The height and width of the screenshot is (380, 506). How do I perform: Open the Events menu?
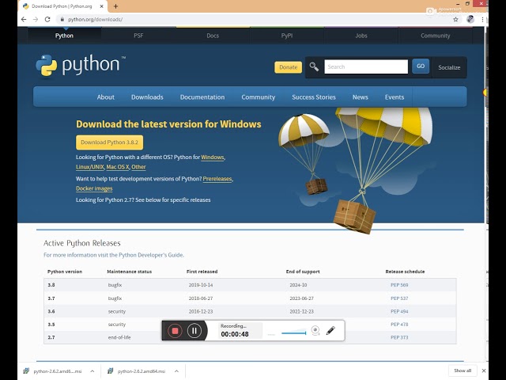point(395,97)
